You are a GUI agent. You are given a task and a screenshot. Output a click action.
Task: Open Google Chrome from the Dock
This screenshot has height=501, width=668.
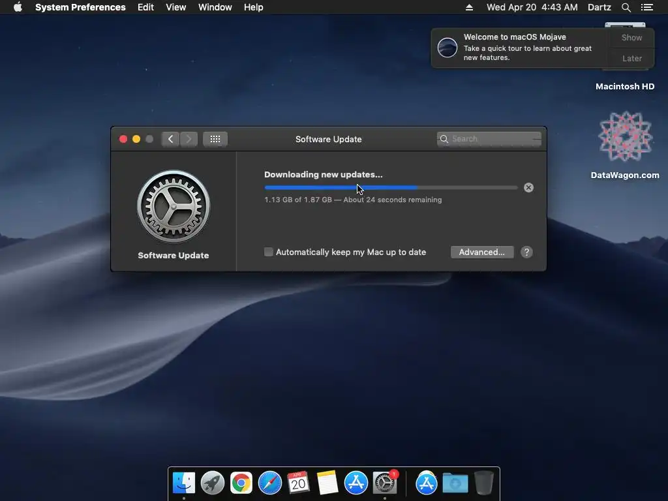tap(241, 483)
